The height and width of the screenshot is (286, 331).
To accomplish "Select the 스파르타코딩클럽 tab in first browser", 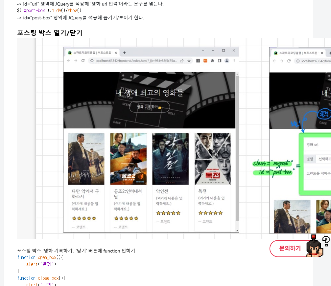I will point(92,53).
